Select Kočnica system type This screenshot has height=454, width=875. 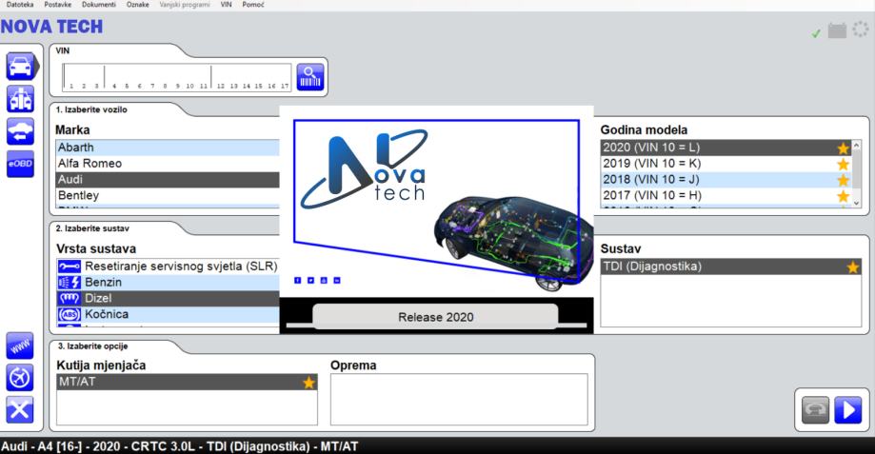[x=168, y=315]
